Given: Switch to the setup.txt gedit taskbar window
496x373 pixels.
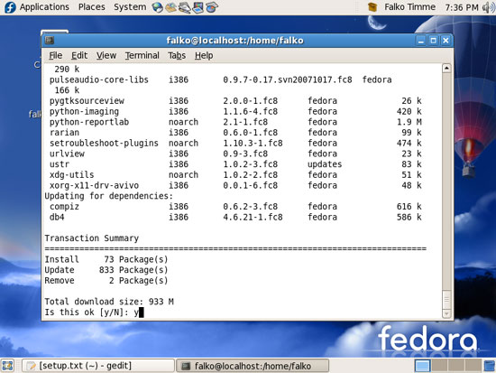Looking at the screenshot, I should (98, 366).
